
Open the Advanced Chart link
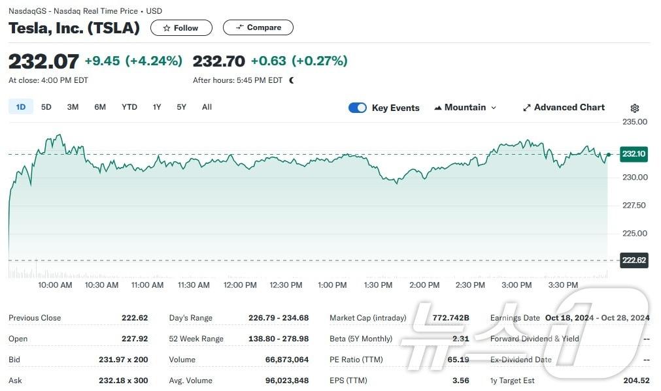(x=569, y=108)
